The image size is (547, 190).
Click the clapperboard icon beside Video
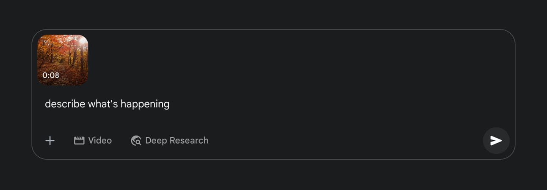[x=79, y=141]
